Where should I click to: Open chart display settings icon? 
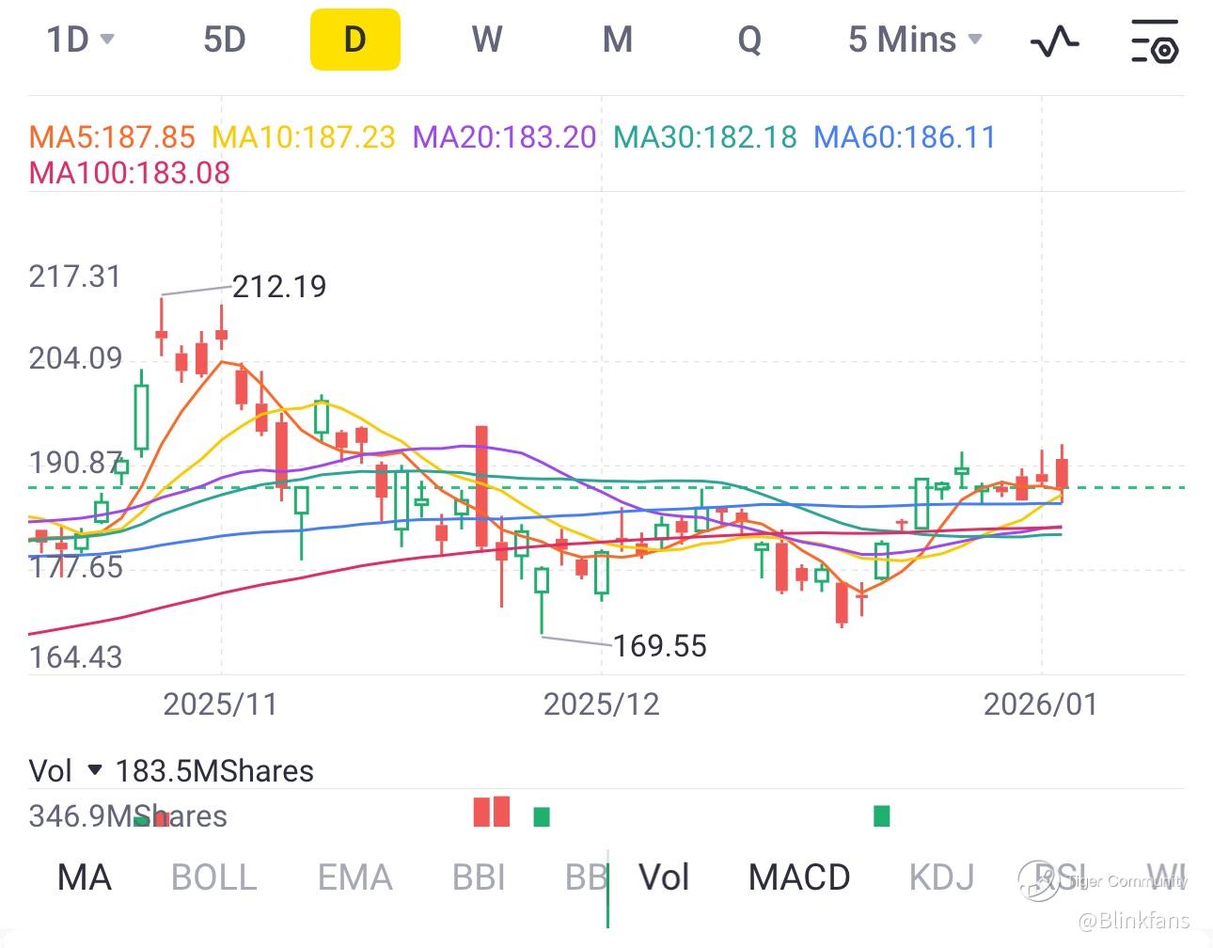[x=1154, y=41]
